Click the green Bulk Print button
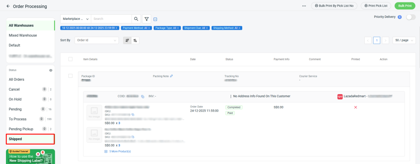 click(x=404, y=6)
